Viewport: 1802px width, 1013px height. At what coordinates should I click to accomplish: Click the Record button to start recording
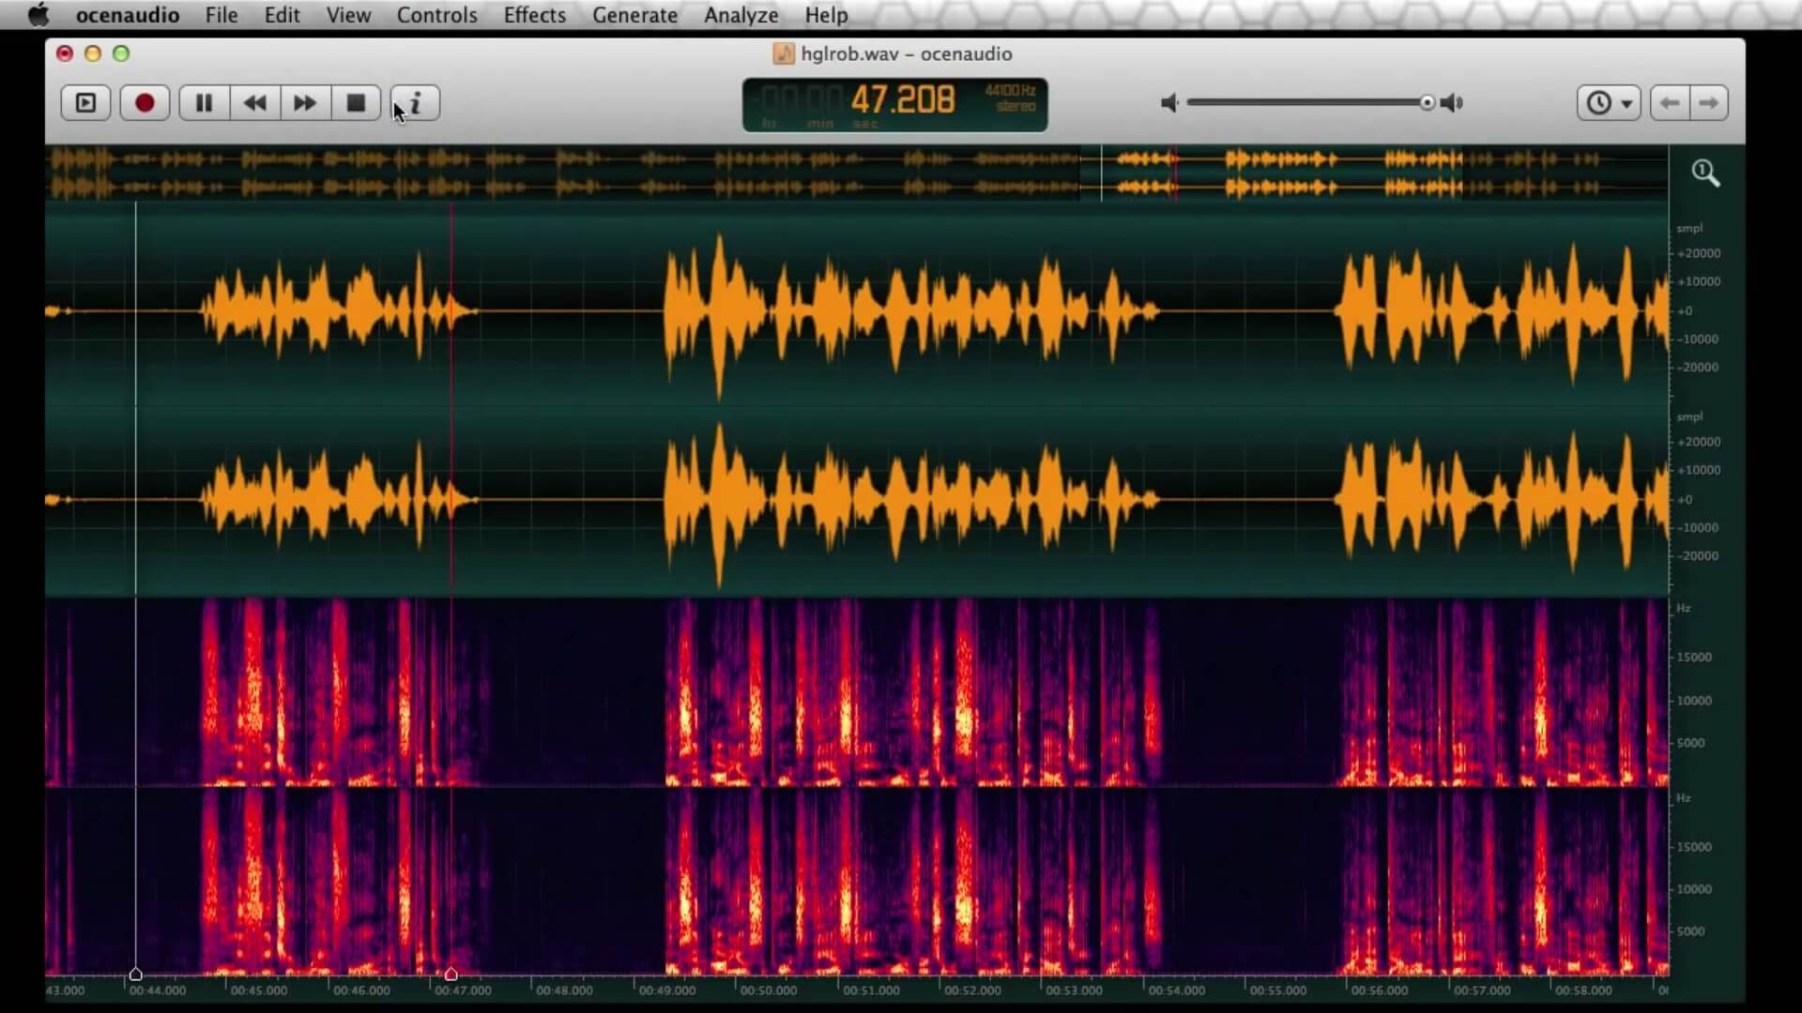pyautogui.click(x=144, y=102)
